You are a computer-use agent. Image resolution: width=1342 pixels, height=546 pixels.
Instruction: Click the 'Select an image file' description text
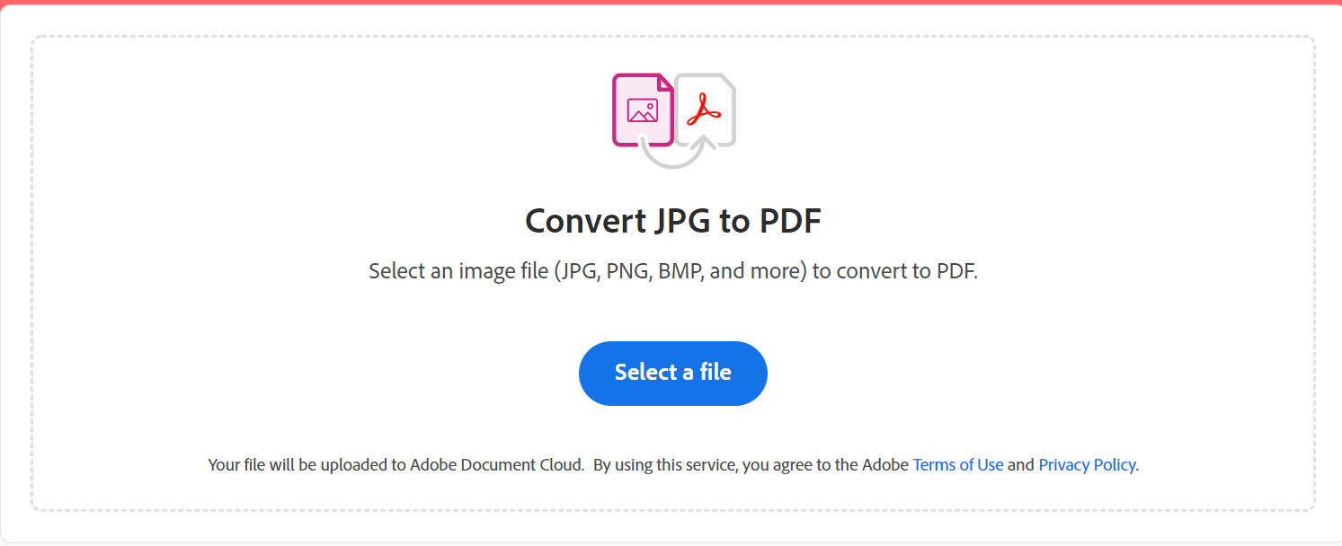(672, 271)
